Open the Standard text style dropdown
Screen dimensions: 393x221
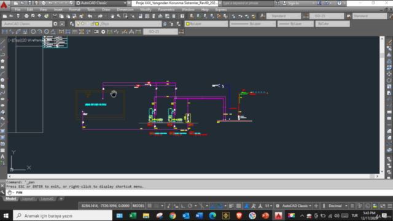283,16
